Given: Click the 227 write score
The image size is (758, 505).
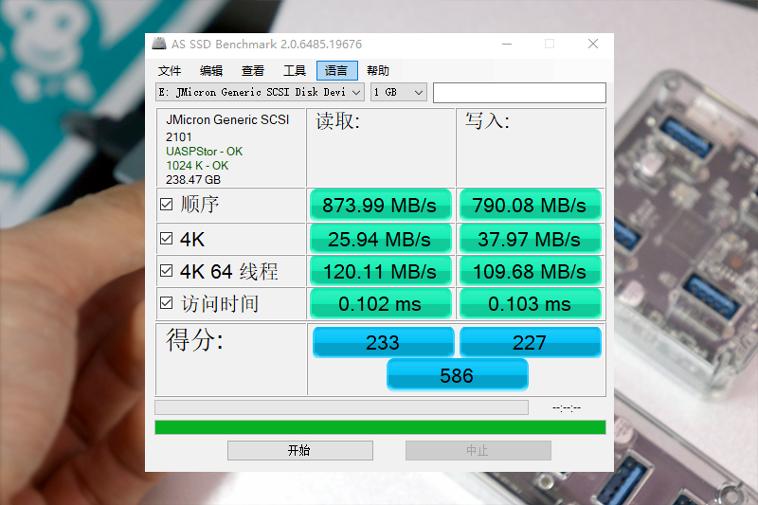Looking at the screenshot, I should tap(531, 343).
